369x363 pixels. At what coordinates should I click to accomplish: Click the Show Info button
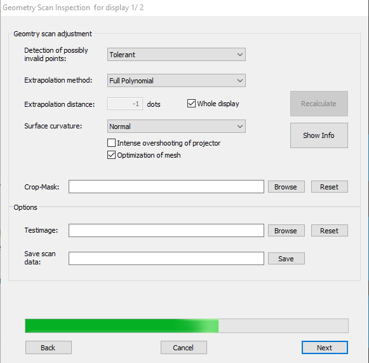tap(319, 135)
